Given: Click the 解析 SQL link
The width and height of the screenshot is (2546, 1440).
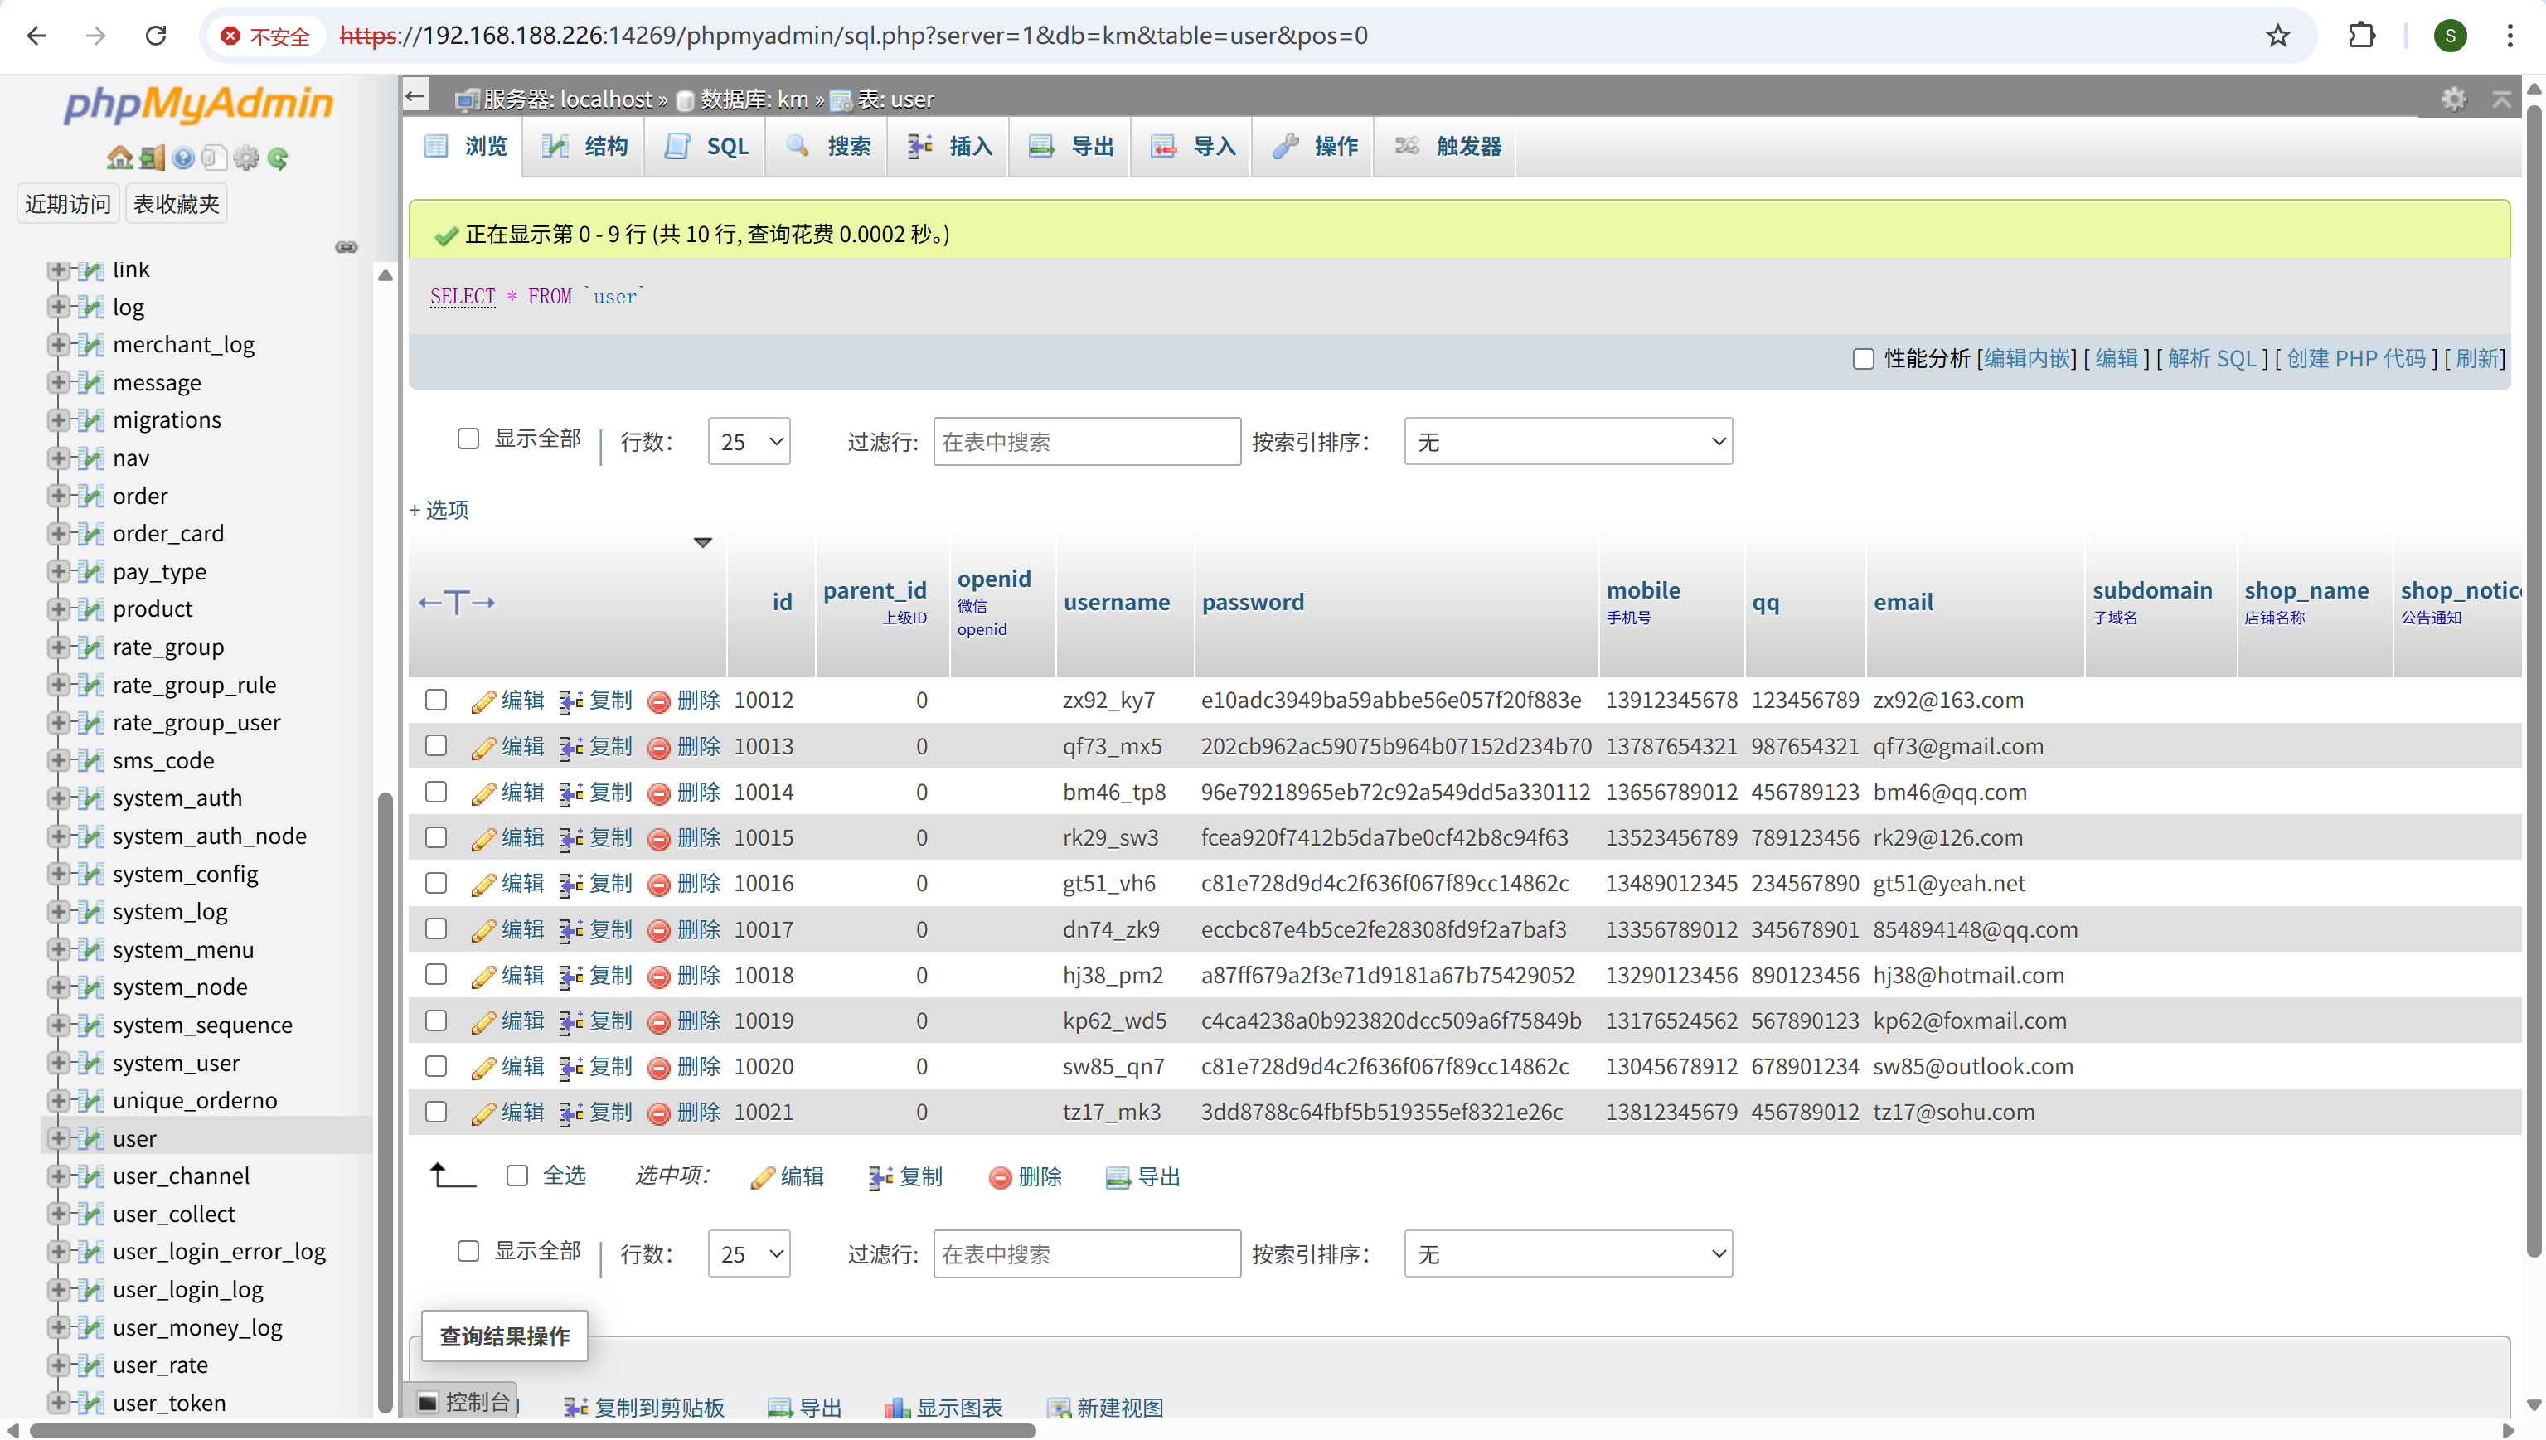Looking at the screenshot, I should click(x=2211, y=359).
